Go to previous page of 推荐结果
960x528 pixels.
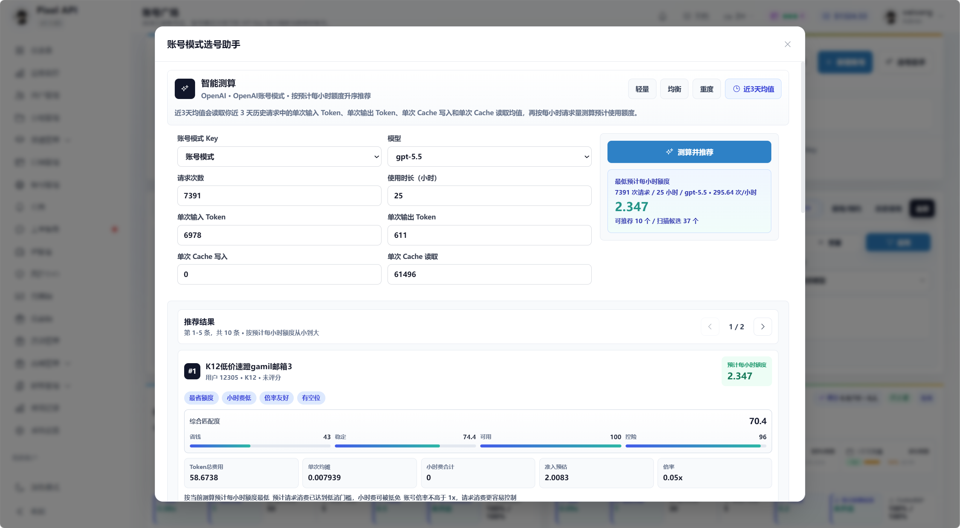pos(710,327)
